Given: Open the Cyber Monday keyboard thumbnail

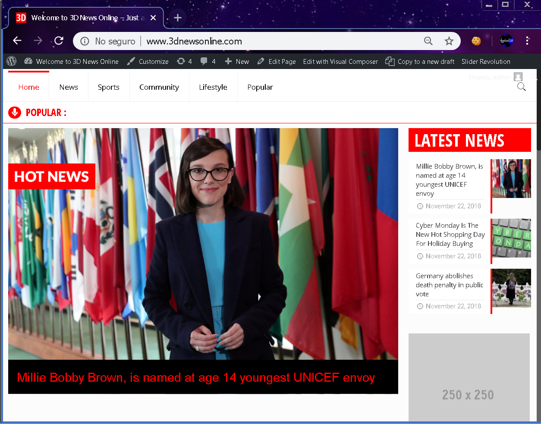Looking at the screenshot, I should click(512, 238).
